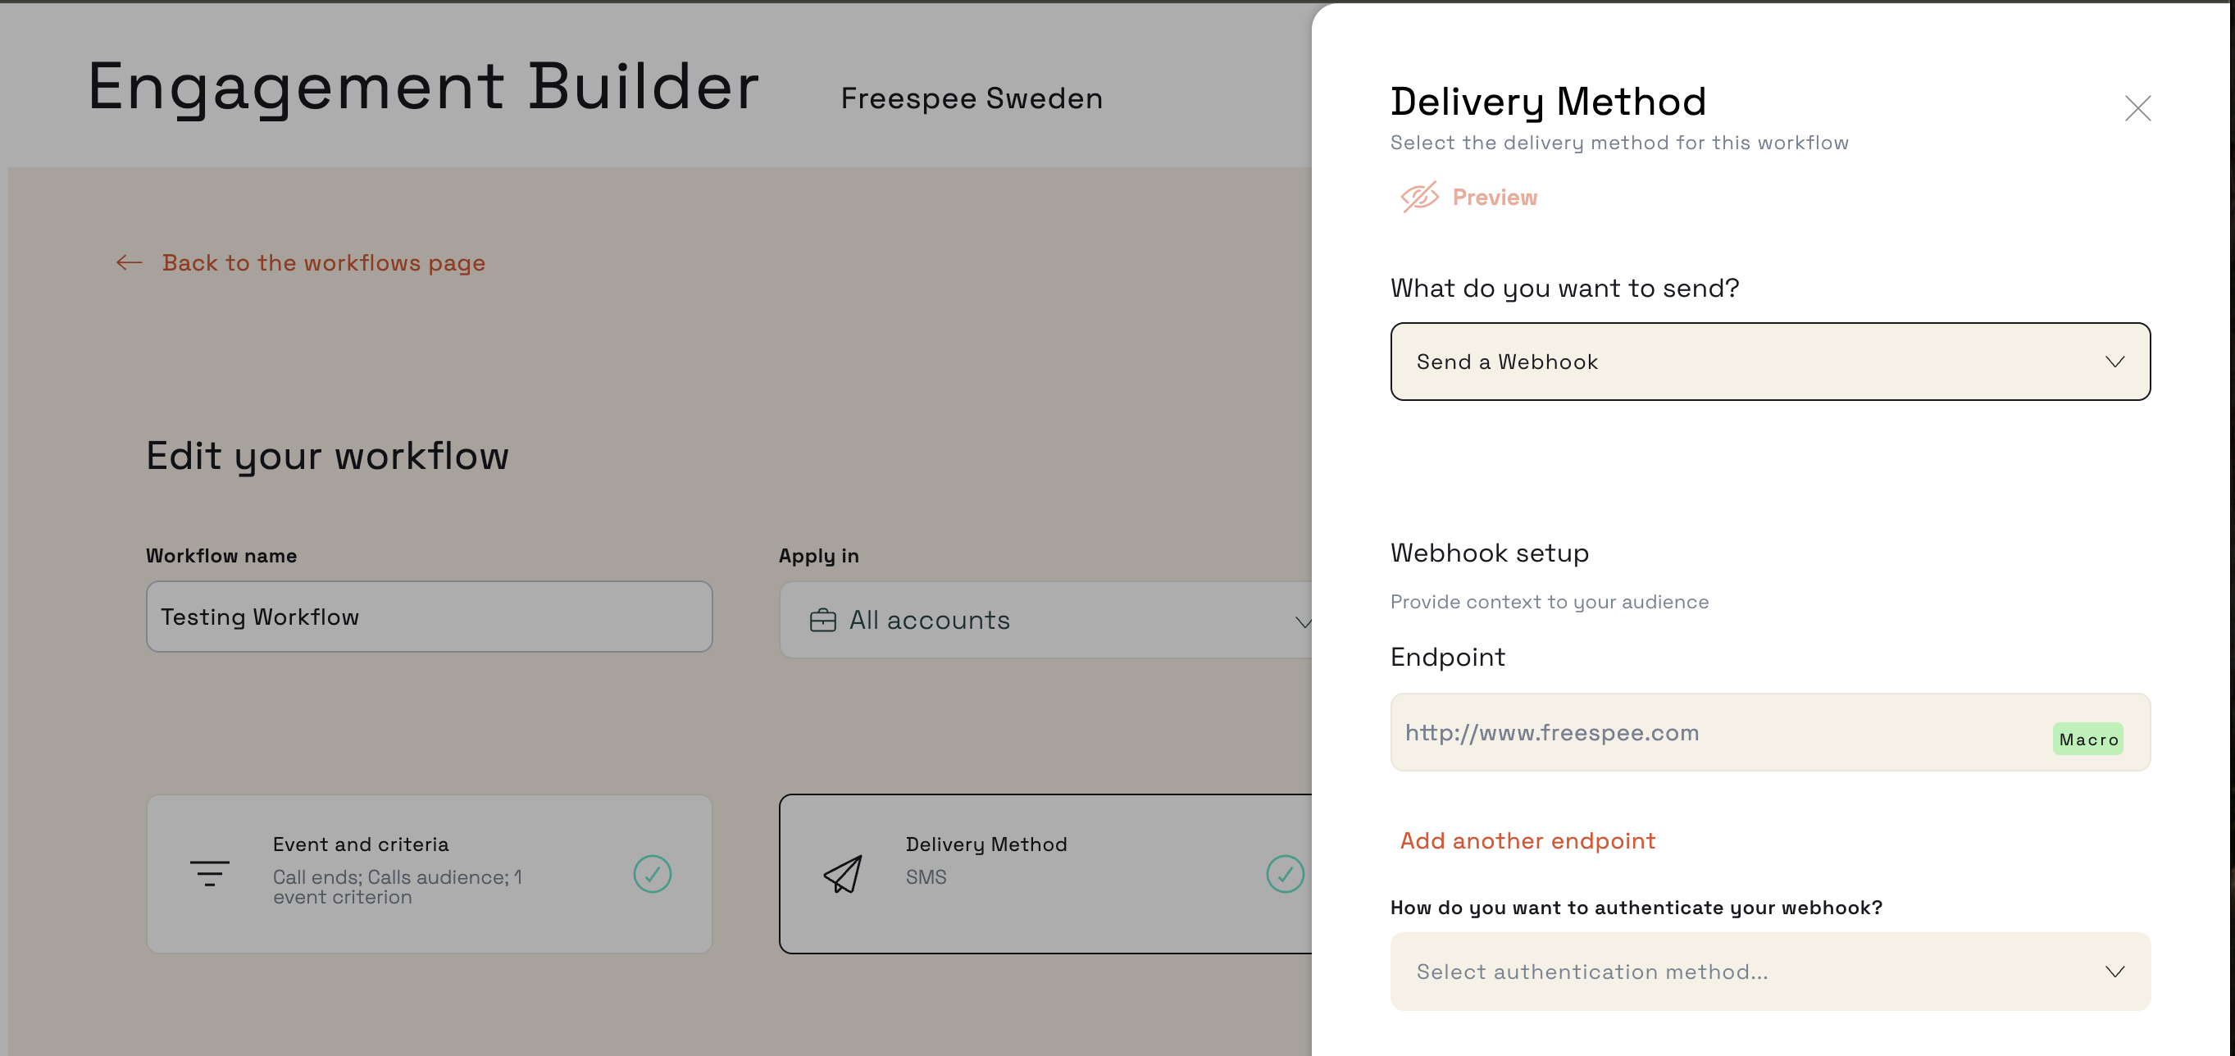Open the Send a Webhook dropdown

click(1770, 362)
